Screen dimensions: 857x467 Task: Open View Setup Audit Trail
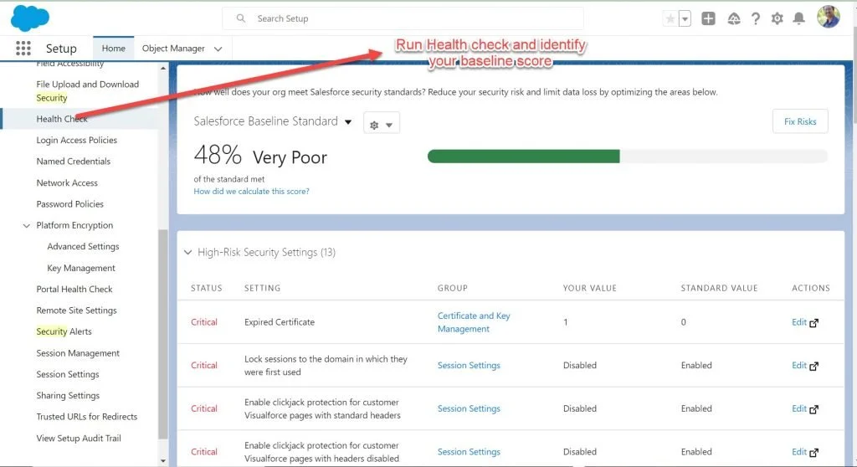coord(79,438)
